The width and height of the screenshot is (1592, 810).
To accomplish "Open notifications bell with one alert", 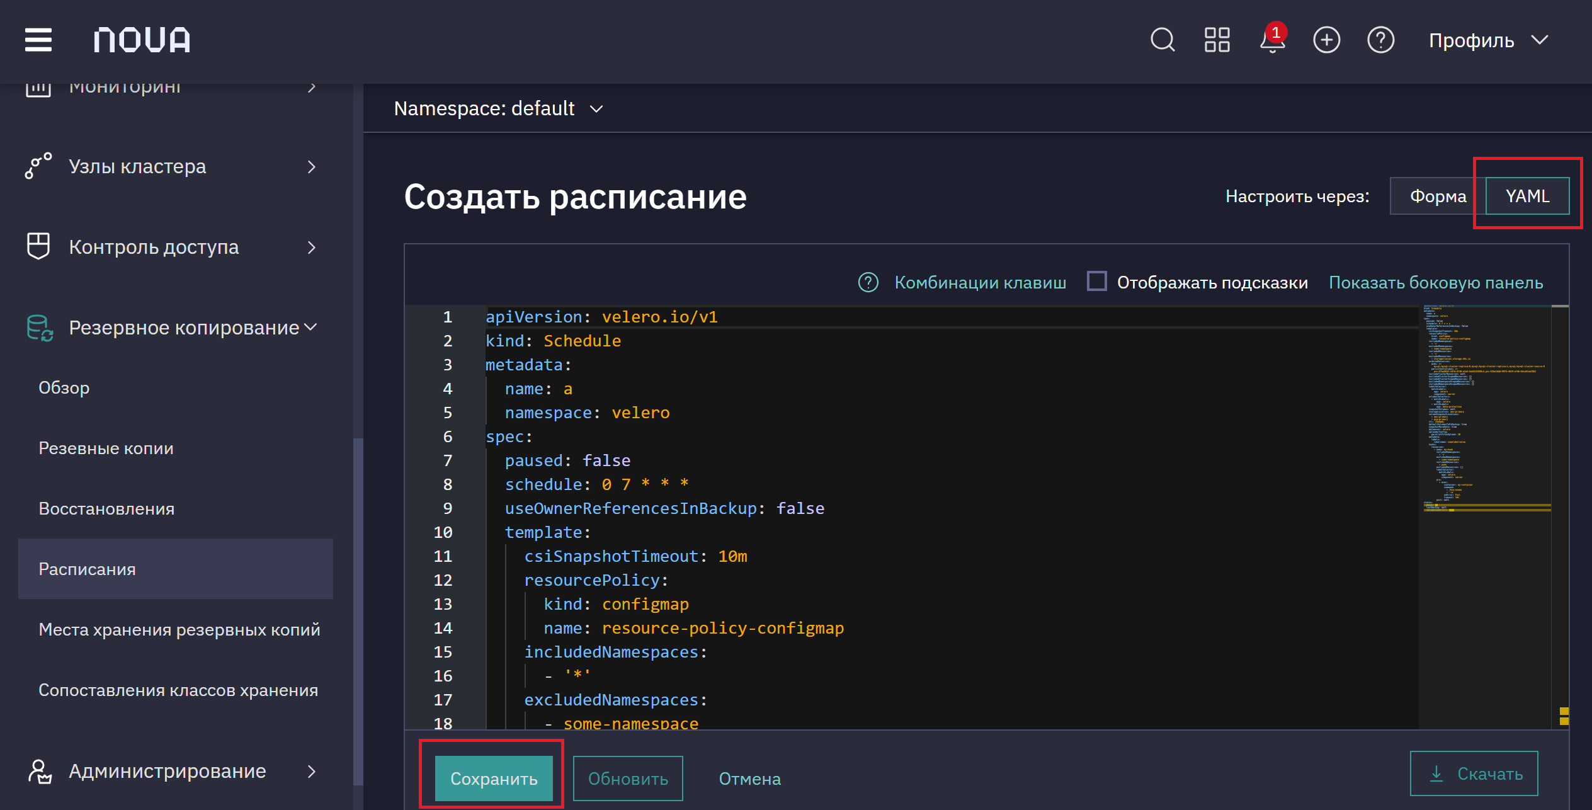I will point(1272,39).
